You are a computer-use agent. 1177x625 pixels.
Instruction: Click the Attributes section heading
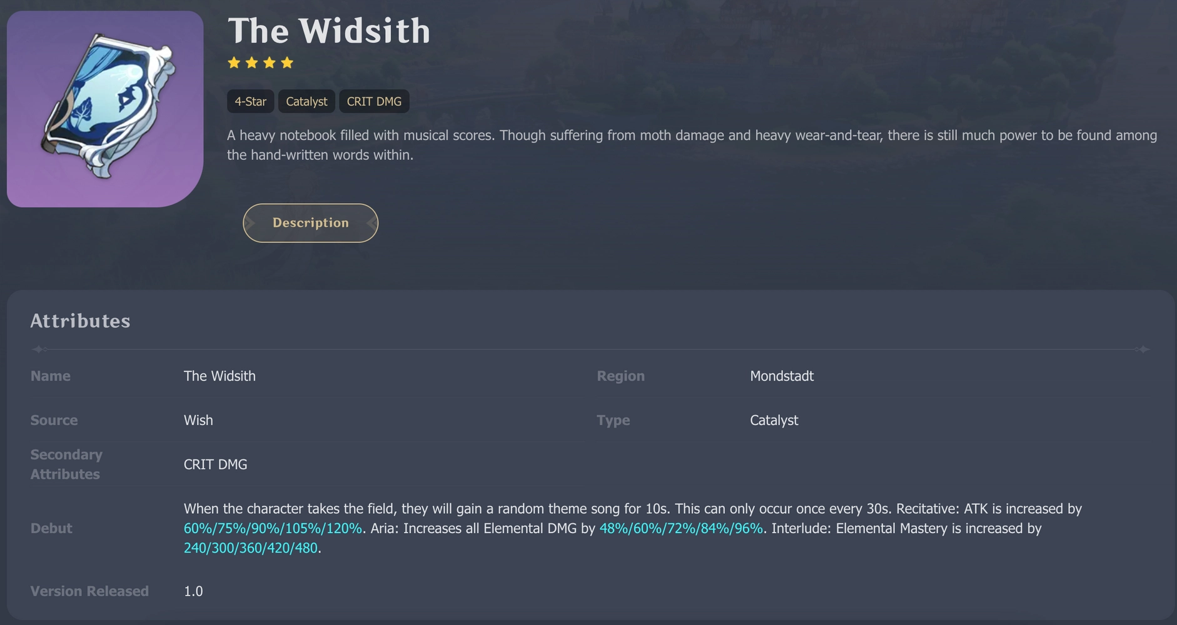pos(80,321)
